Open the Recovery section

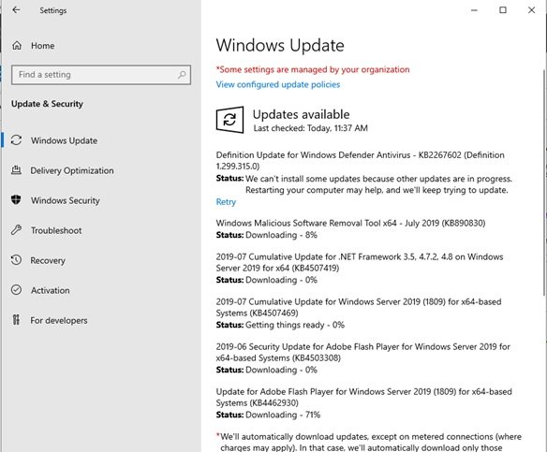[x=48, y=260]
